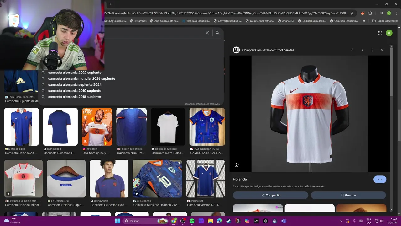Open Chrome from the taskbar
This screenshot has width=401, height=226.
(x=174, y=221)
